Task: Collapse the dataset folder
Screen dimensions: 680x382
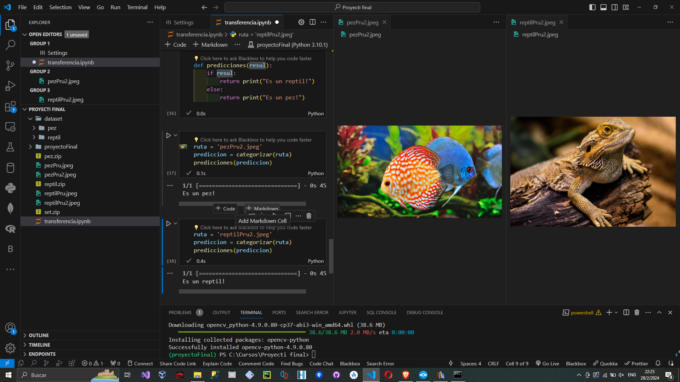Action: 53,119
